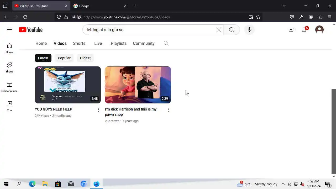Viewport: 336px width, 189px height.
Task: Open Microsoft Edge from the taskbar
Action: click(x=32, y=184)
